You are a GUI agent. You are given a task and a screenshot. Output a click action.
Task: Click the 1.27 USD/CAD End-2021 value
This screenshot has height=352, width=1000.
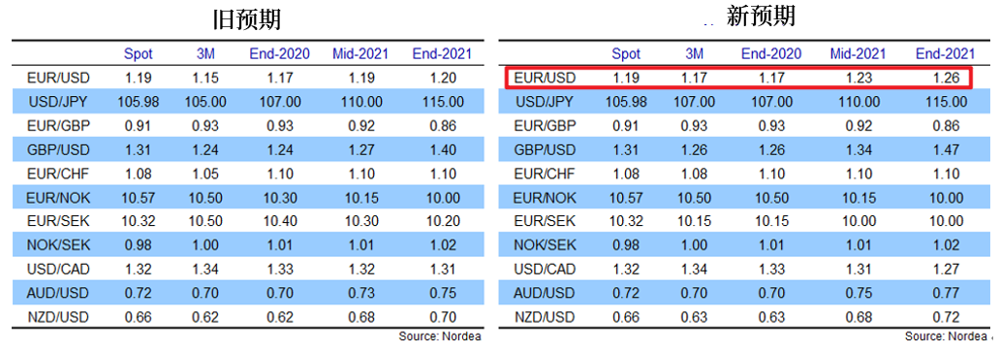(946, 270)
